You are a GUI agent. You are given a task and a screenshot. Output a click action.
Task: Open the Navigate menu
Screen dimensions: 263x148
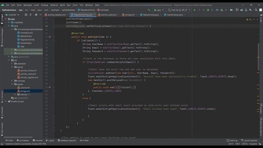[28, 5]
